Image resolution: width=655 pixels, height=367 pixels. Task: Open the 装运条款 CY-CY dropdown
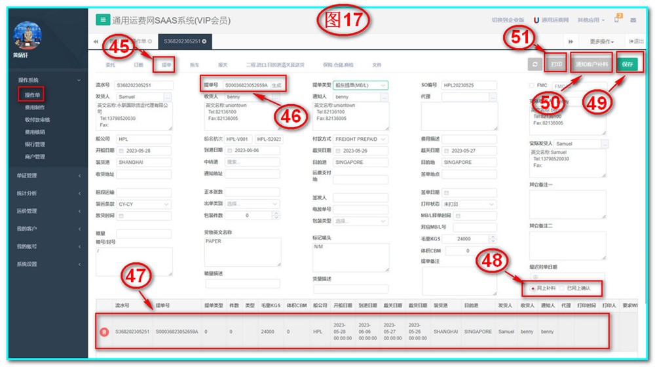144,204
